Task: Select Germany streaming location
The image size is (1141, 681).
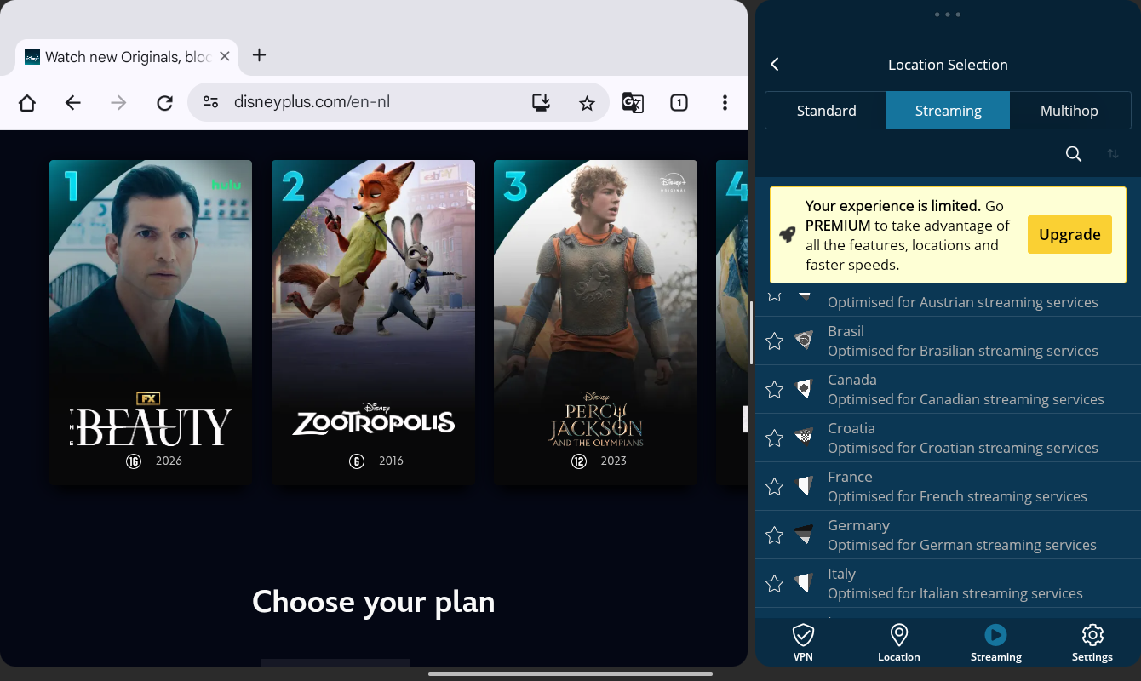Action: [948, 535]
